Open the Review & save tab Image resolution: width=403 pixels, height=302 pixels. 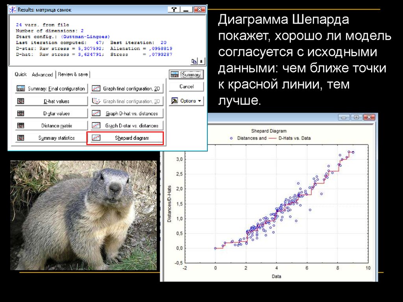point(73,74)
